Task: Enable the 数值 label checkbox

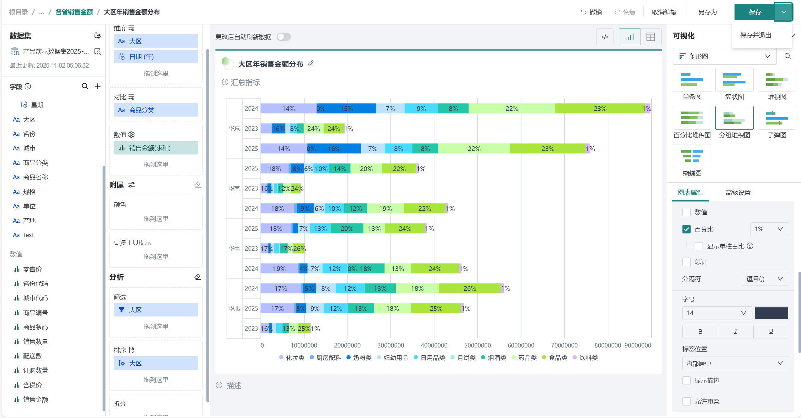Action: click(687, 212)
